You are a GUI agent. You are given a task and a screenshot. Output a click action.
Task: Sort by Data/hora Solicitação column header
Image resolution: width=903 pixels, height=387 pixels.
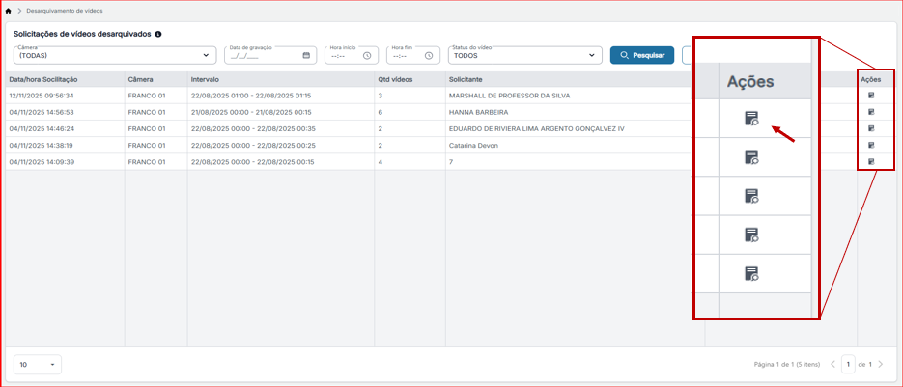(x=43, y=79)
